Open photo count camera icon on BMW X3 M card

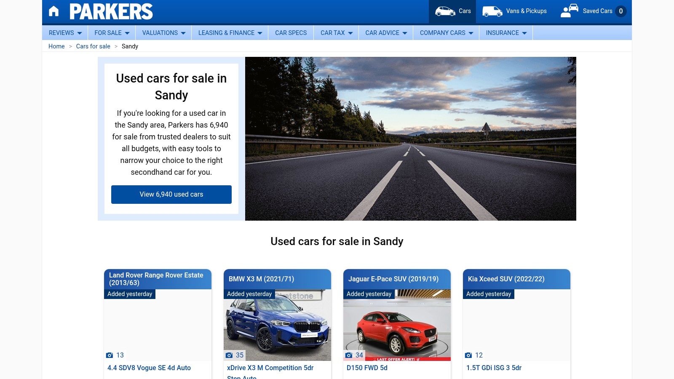click(x=229, y=355)
